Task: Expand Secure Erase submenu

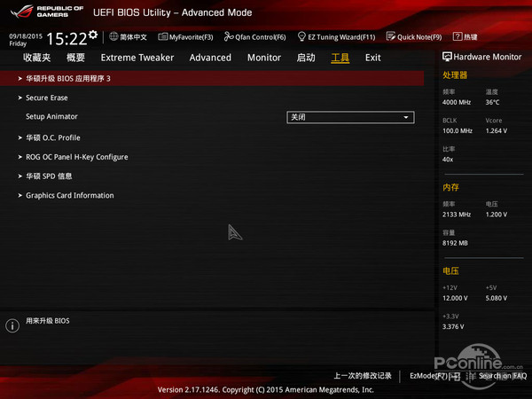Action: coord(47,98)
